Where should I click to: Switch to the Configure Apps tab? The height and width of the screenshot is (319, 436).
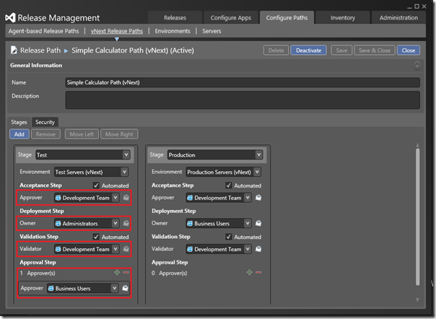(231, 18)
